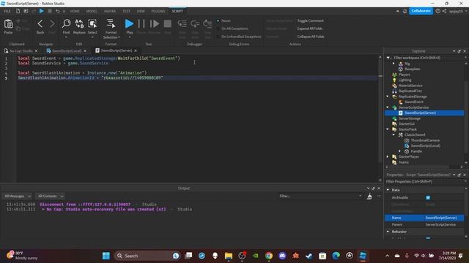The image size is (469, 263).
Task: Select Lighting in the Explorer tree
Action: pos(405,80)
